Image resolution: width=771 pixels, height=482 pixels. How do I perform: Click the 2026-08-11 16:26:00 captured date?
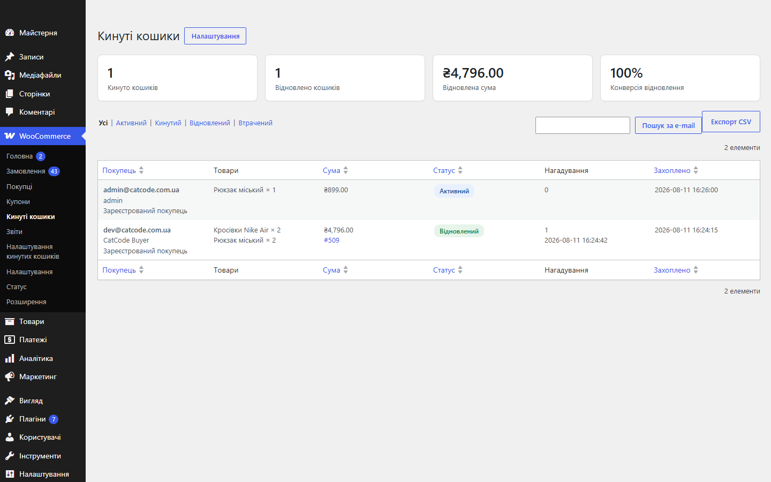[686, 190]
